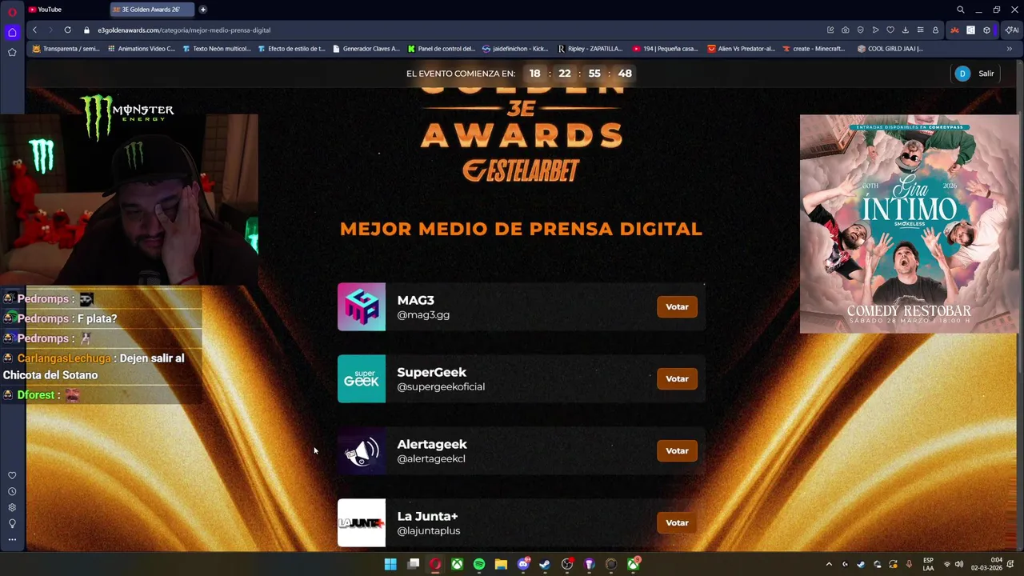1024x576 pixels.
Task: Open sidebar heart favorites icon
Action: pos(12,475)
